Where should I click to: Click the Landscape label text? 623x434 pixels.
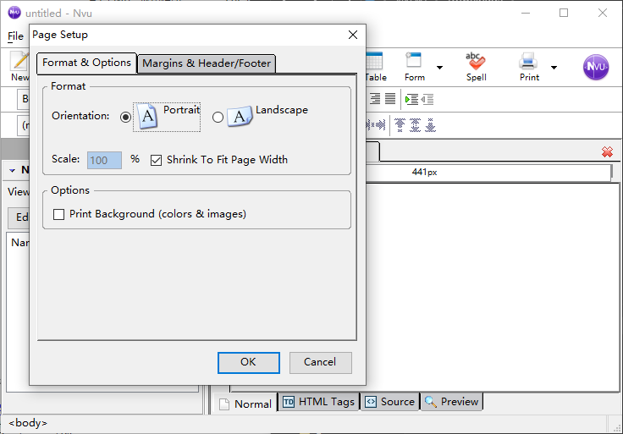(x=282, y=110)
